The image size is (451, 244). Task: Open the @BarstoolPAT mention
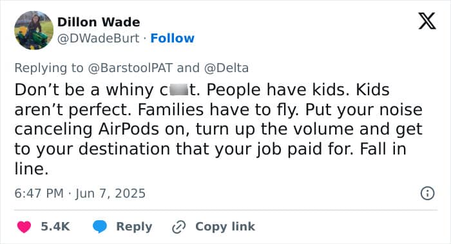tap(130, 68)
